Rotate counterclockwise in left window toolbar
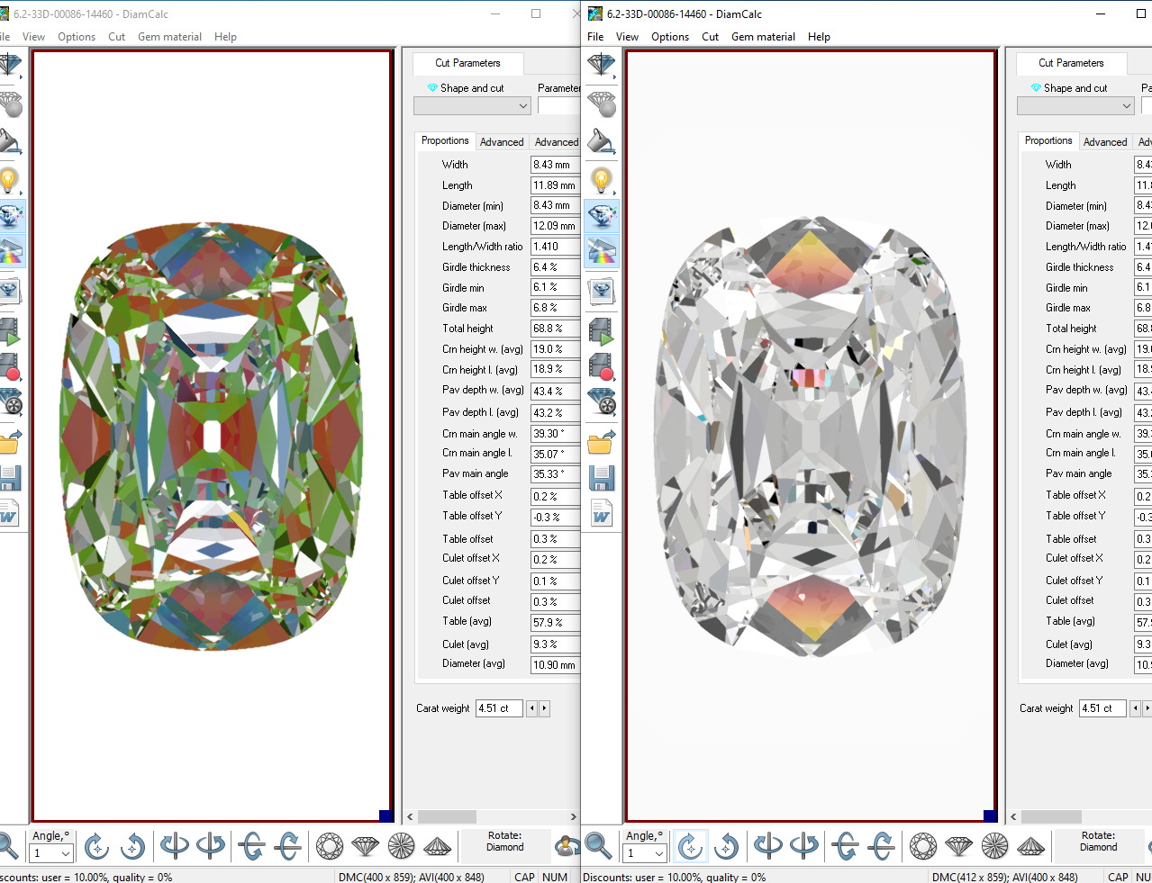This screenshot has width=1152, height=883. 132,846
